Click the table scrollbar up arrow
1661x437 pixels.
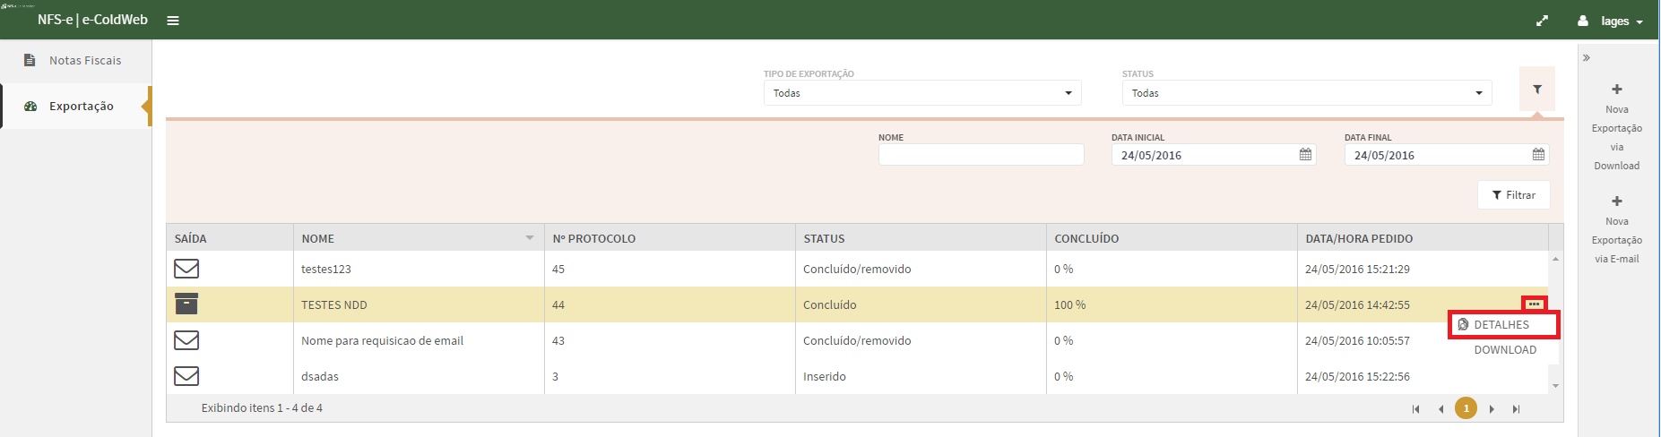pyautogui.click(x=1555, y=259)
